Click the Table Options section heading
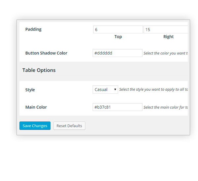Screen dimensions: 198x181 tap(39, 70)
